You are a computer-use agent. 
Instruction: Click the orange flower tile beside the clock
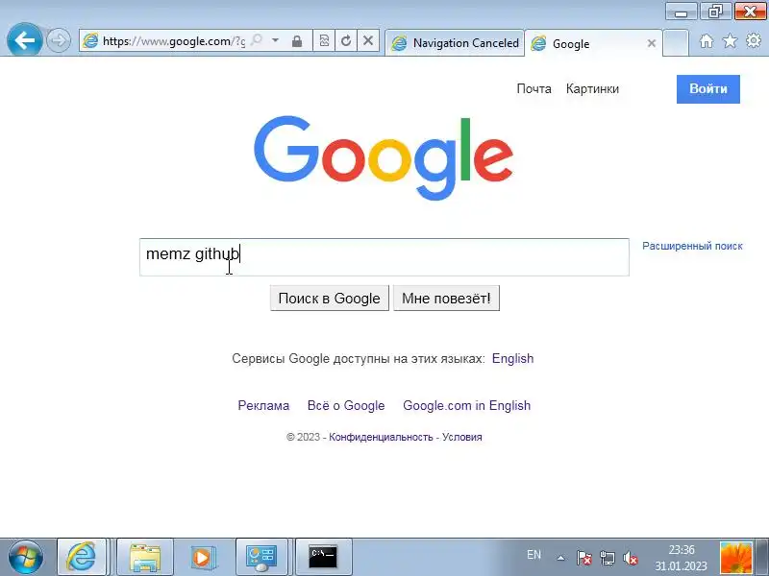pos(735,558)
